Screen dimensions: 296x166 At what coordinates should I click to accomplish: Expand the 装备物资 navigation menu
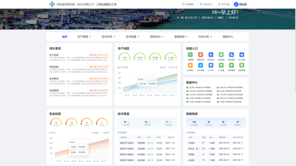181,37
